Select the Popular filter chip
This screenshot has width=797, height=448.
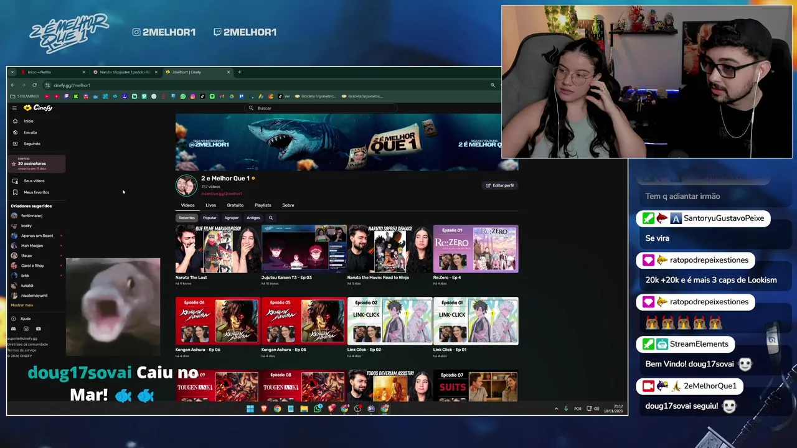point(210,218)
